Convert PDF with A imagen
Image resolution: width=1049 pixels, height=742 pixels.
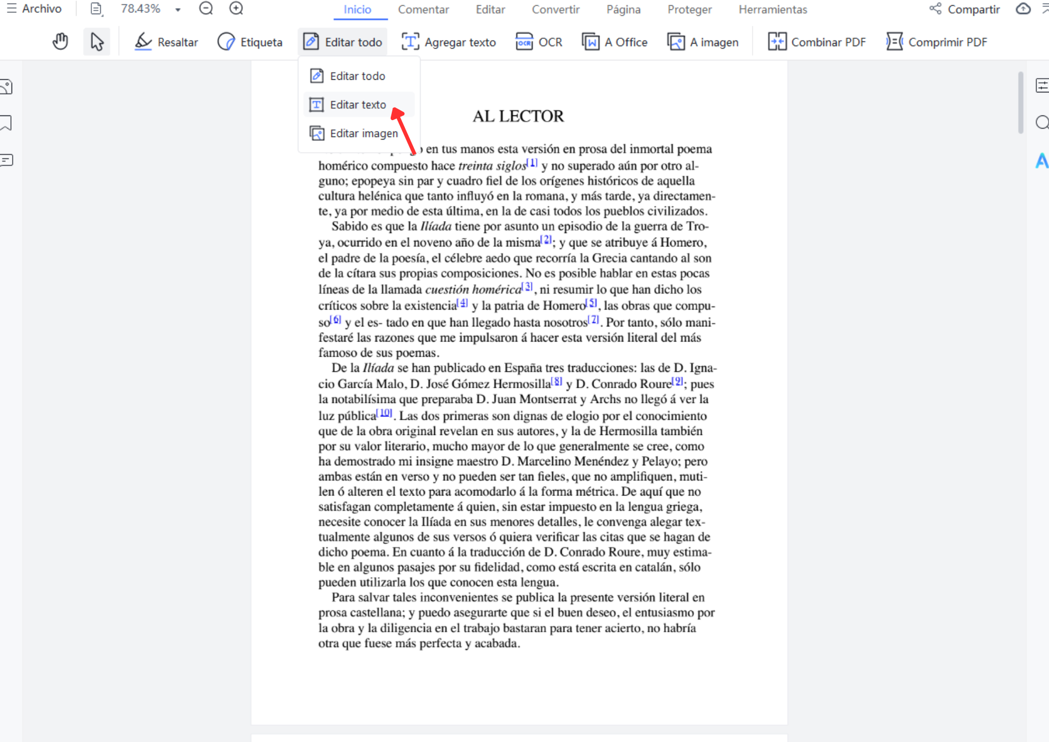702,42
